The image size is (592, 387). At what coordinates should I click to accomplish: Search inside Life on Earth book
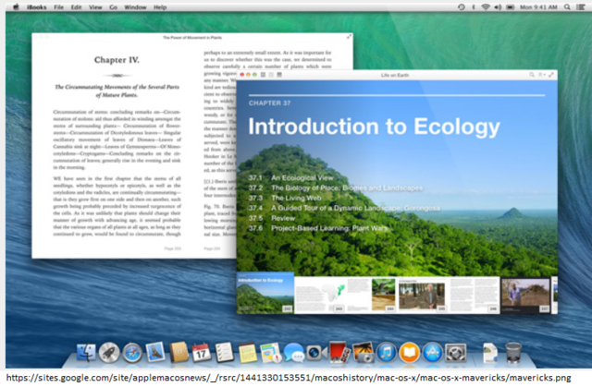(x=532, y=75)
